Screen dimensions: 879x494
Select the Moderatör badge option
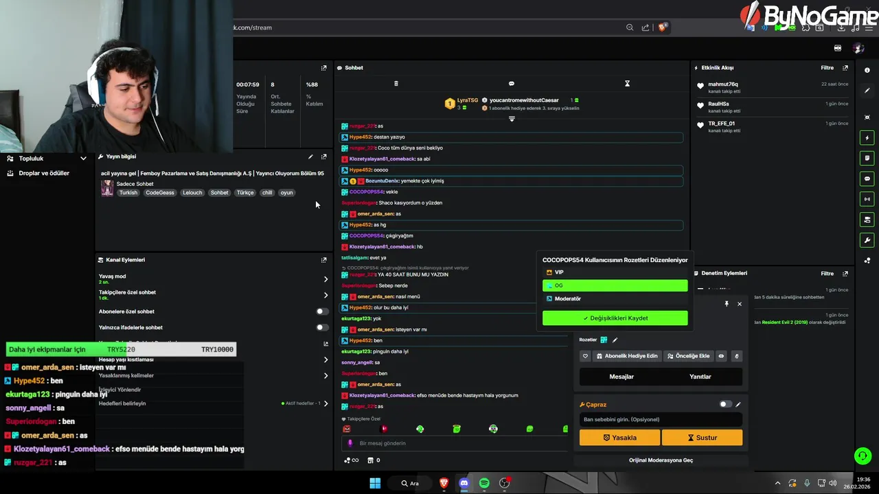(615, 298)
